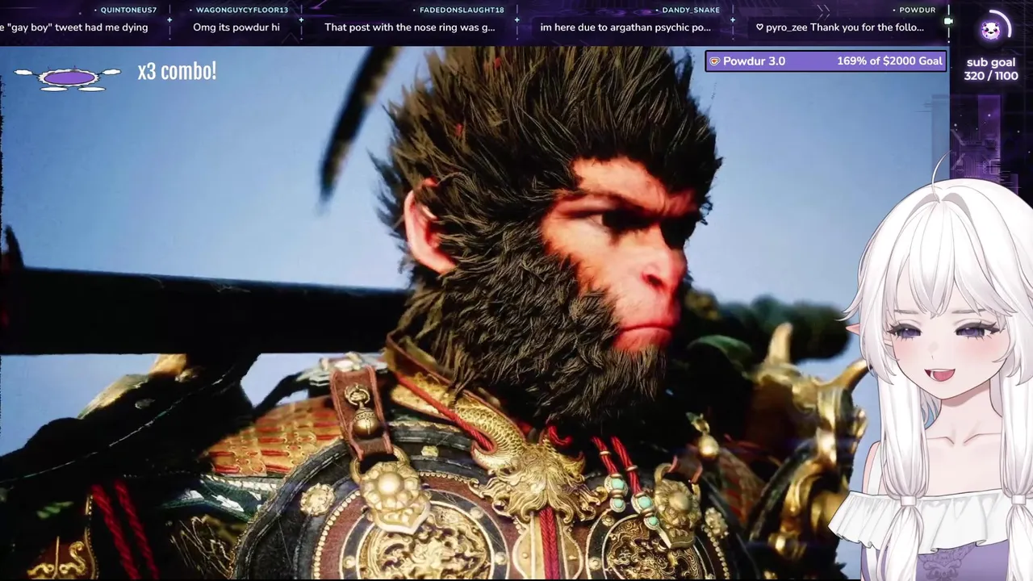Click message "That post with the nose ring was g..."

410,27
